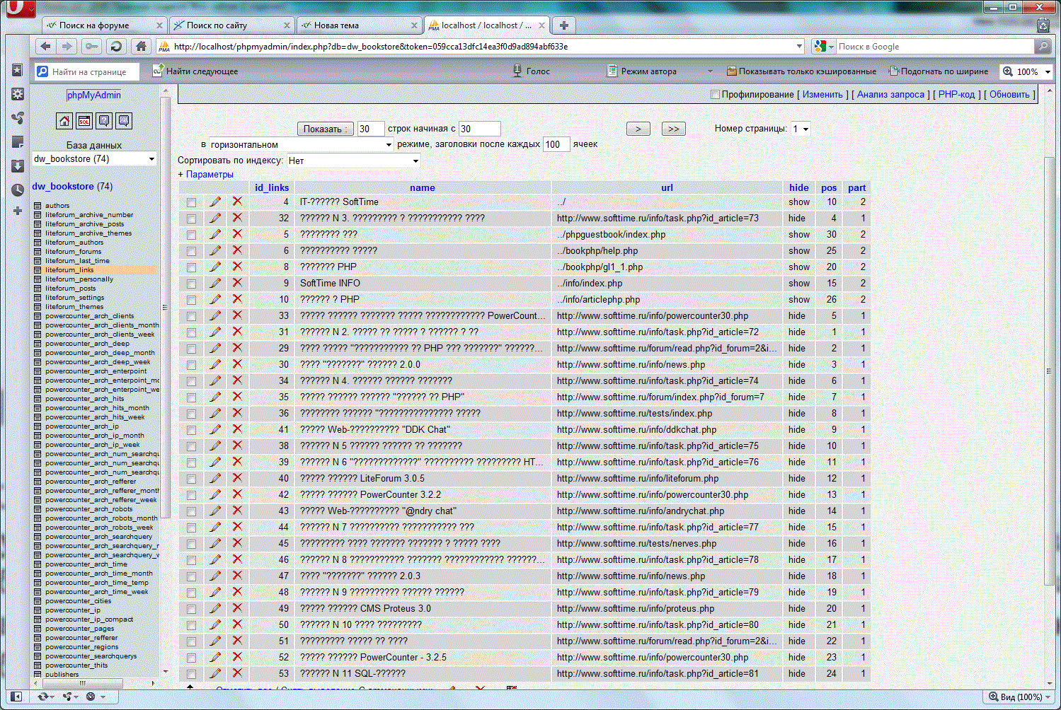Screen dimensions: 1061x710
Task: Open the Google search engine selector
Action: pos(823,47)
